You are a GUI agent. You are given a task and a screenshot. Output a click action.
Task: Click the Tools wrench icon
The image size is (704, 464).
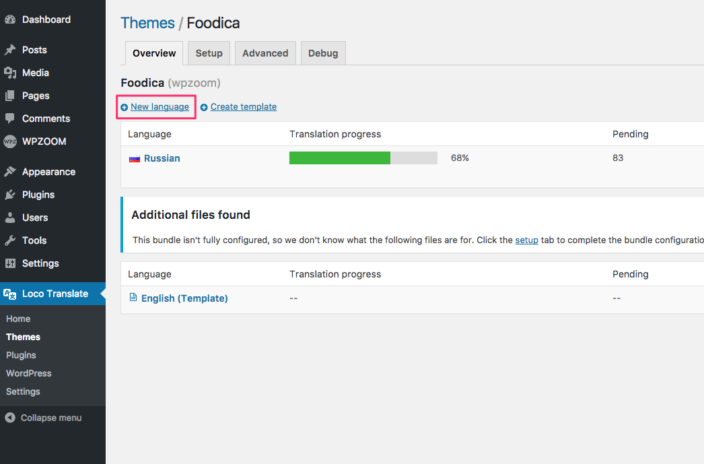[10, 240]
